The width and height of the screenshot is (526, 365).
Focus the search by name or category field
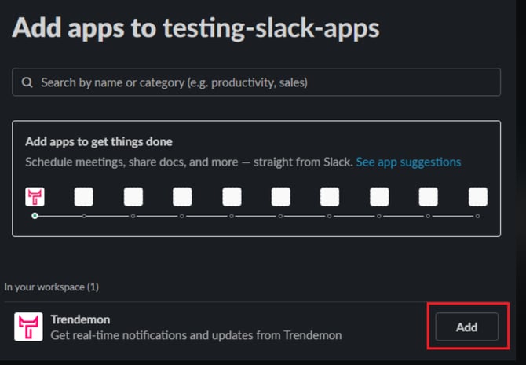259,82
